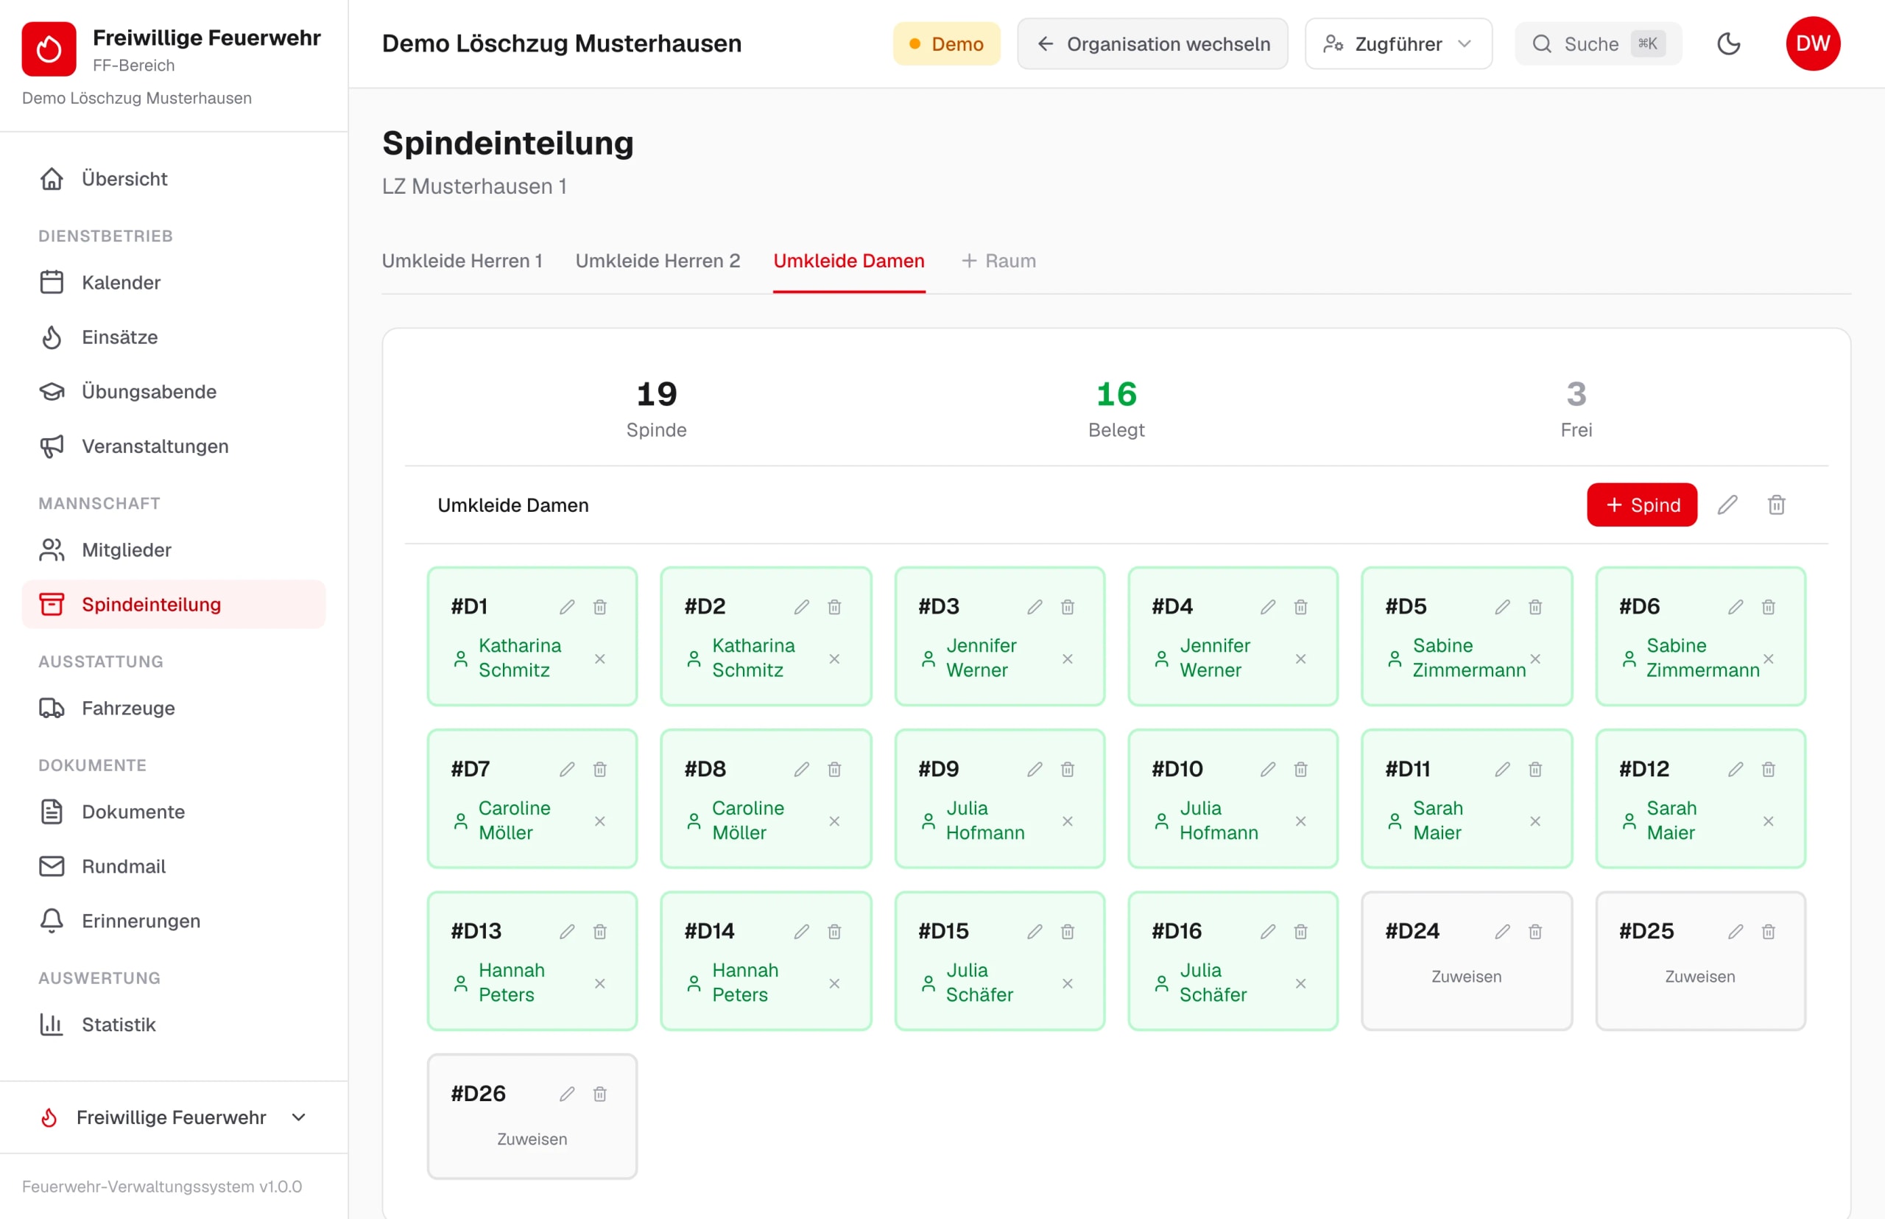Open Erinnerungen sidebar item
The width and height of the screenshot is (1885, 1219).
click(x=174, y=921)
